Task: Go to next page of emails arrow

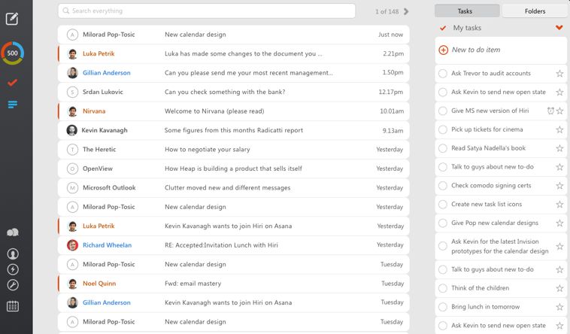Action: (406, 11)
